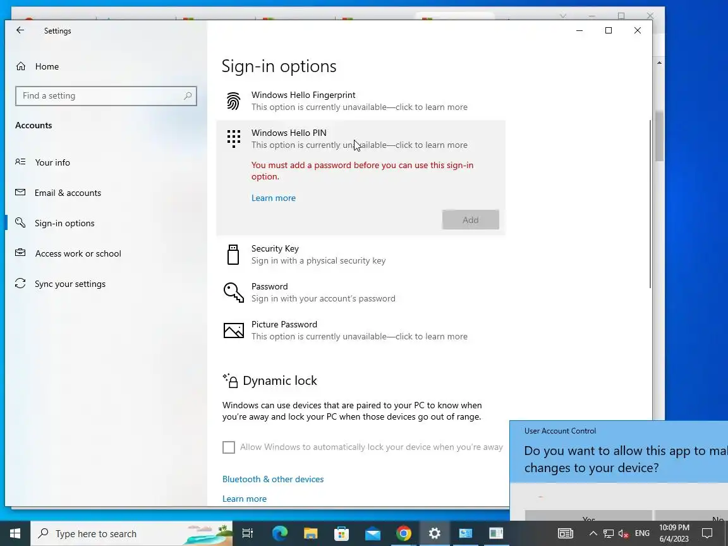Screen dimensions: 728x546
Task: Open Your info in Accounts
Action: pos(52,162)
